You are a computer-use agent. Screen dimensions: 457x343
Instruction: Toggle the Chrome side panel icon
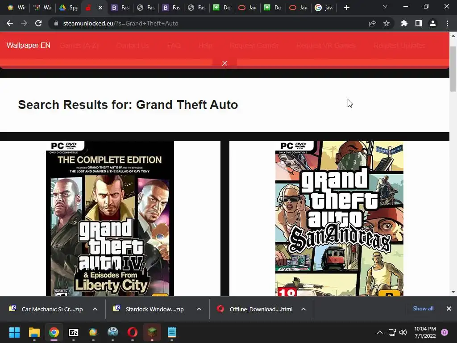[x=419, y=23]
